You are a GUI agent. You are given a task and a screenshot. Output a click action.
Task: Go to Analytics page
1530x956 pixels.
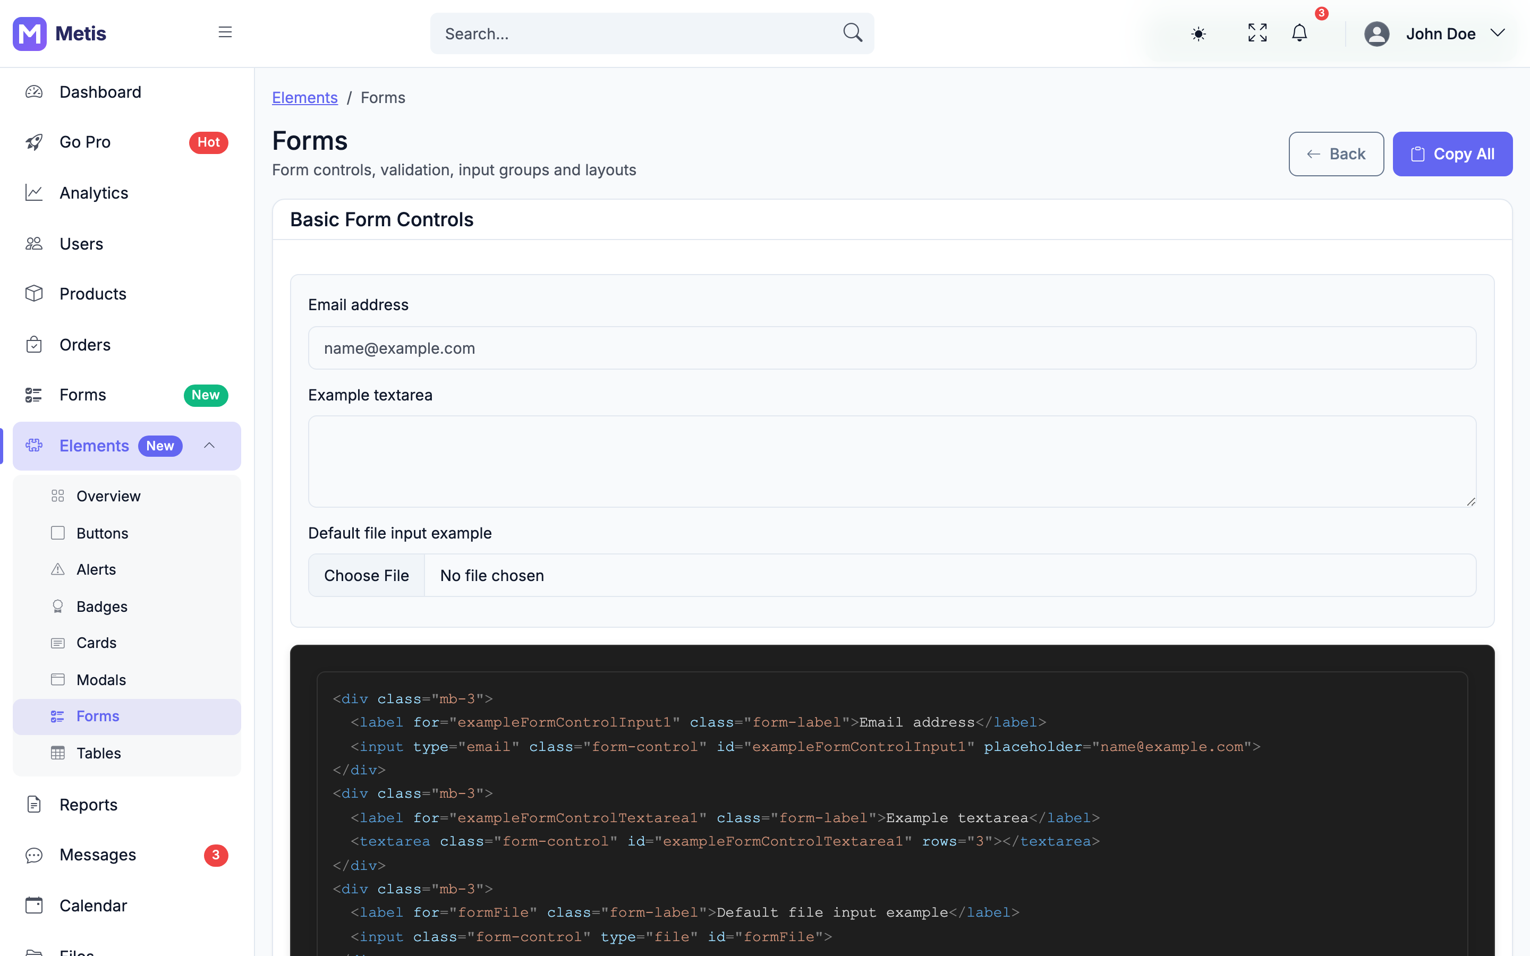click(x=126, y=193)
